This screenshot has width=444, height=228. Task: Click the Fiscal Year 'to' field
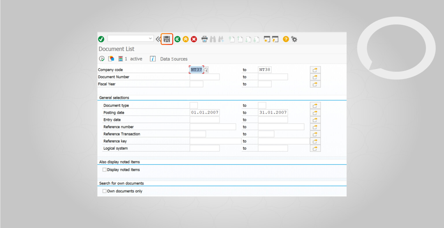[x=265, y=84]
